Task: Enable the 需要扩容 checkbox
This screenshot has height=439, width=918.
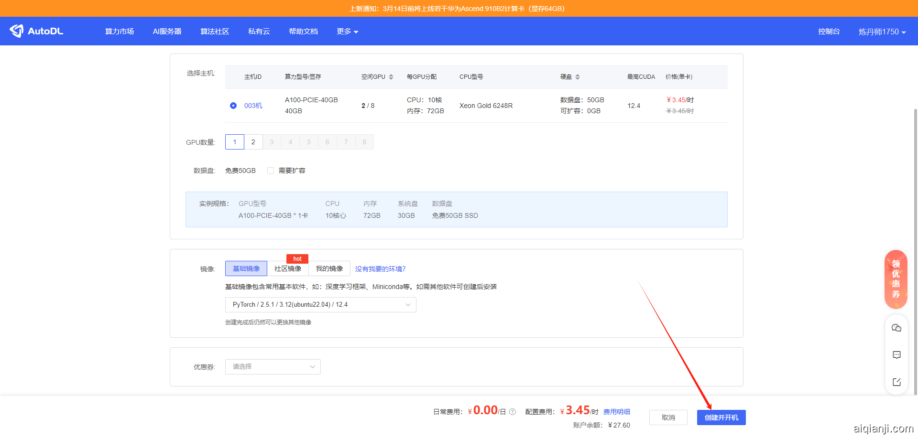Action: click(271, 171)
